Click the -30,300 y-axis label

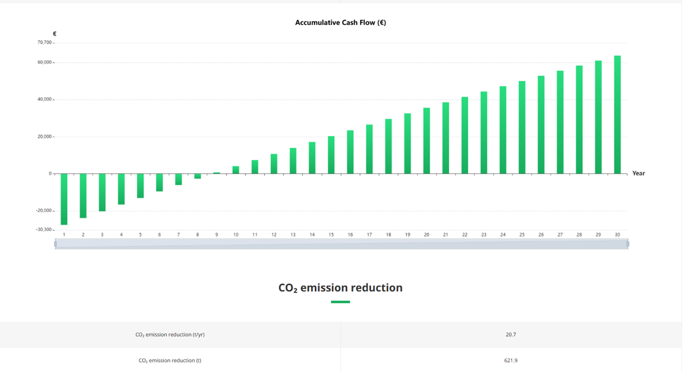(x=44, y=229)
